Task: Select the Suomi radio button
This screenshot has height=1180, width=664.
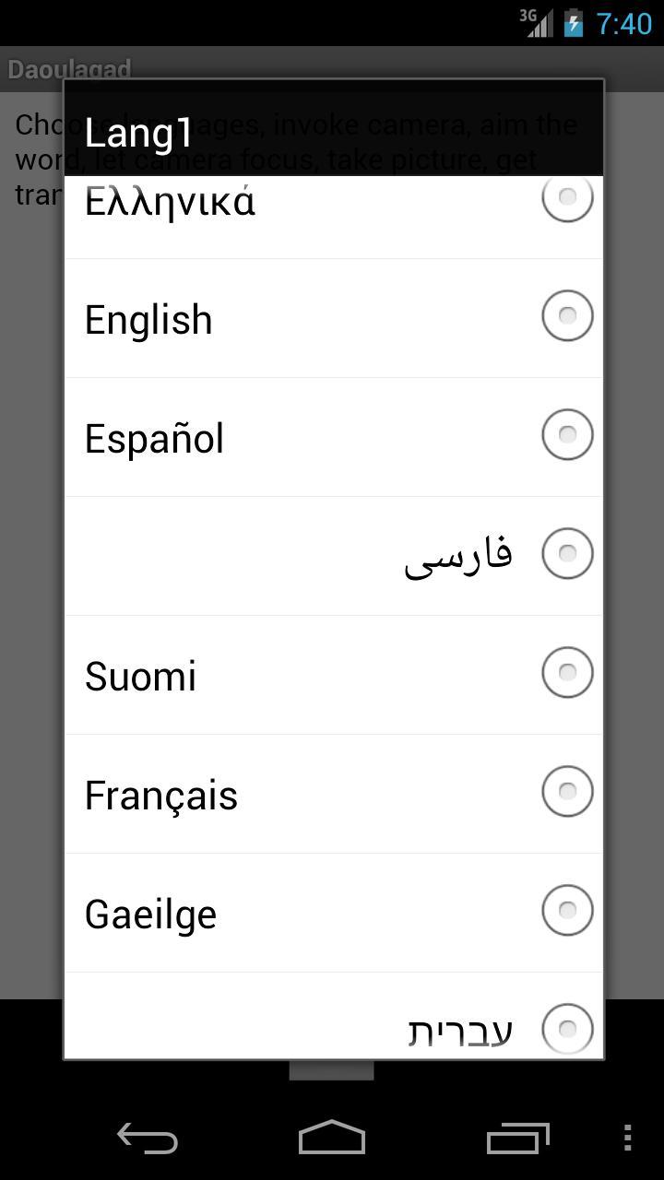Action: (567, 672)
